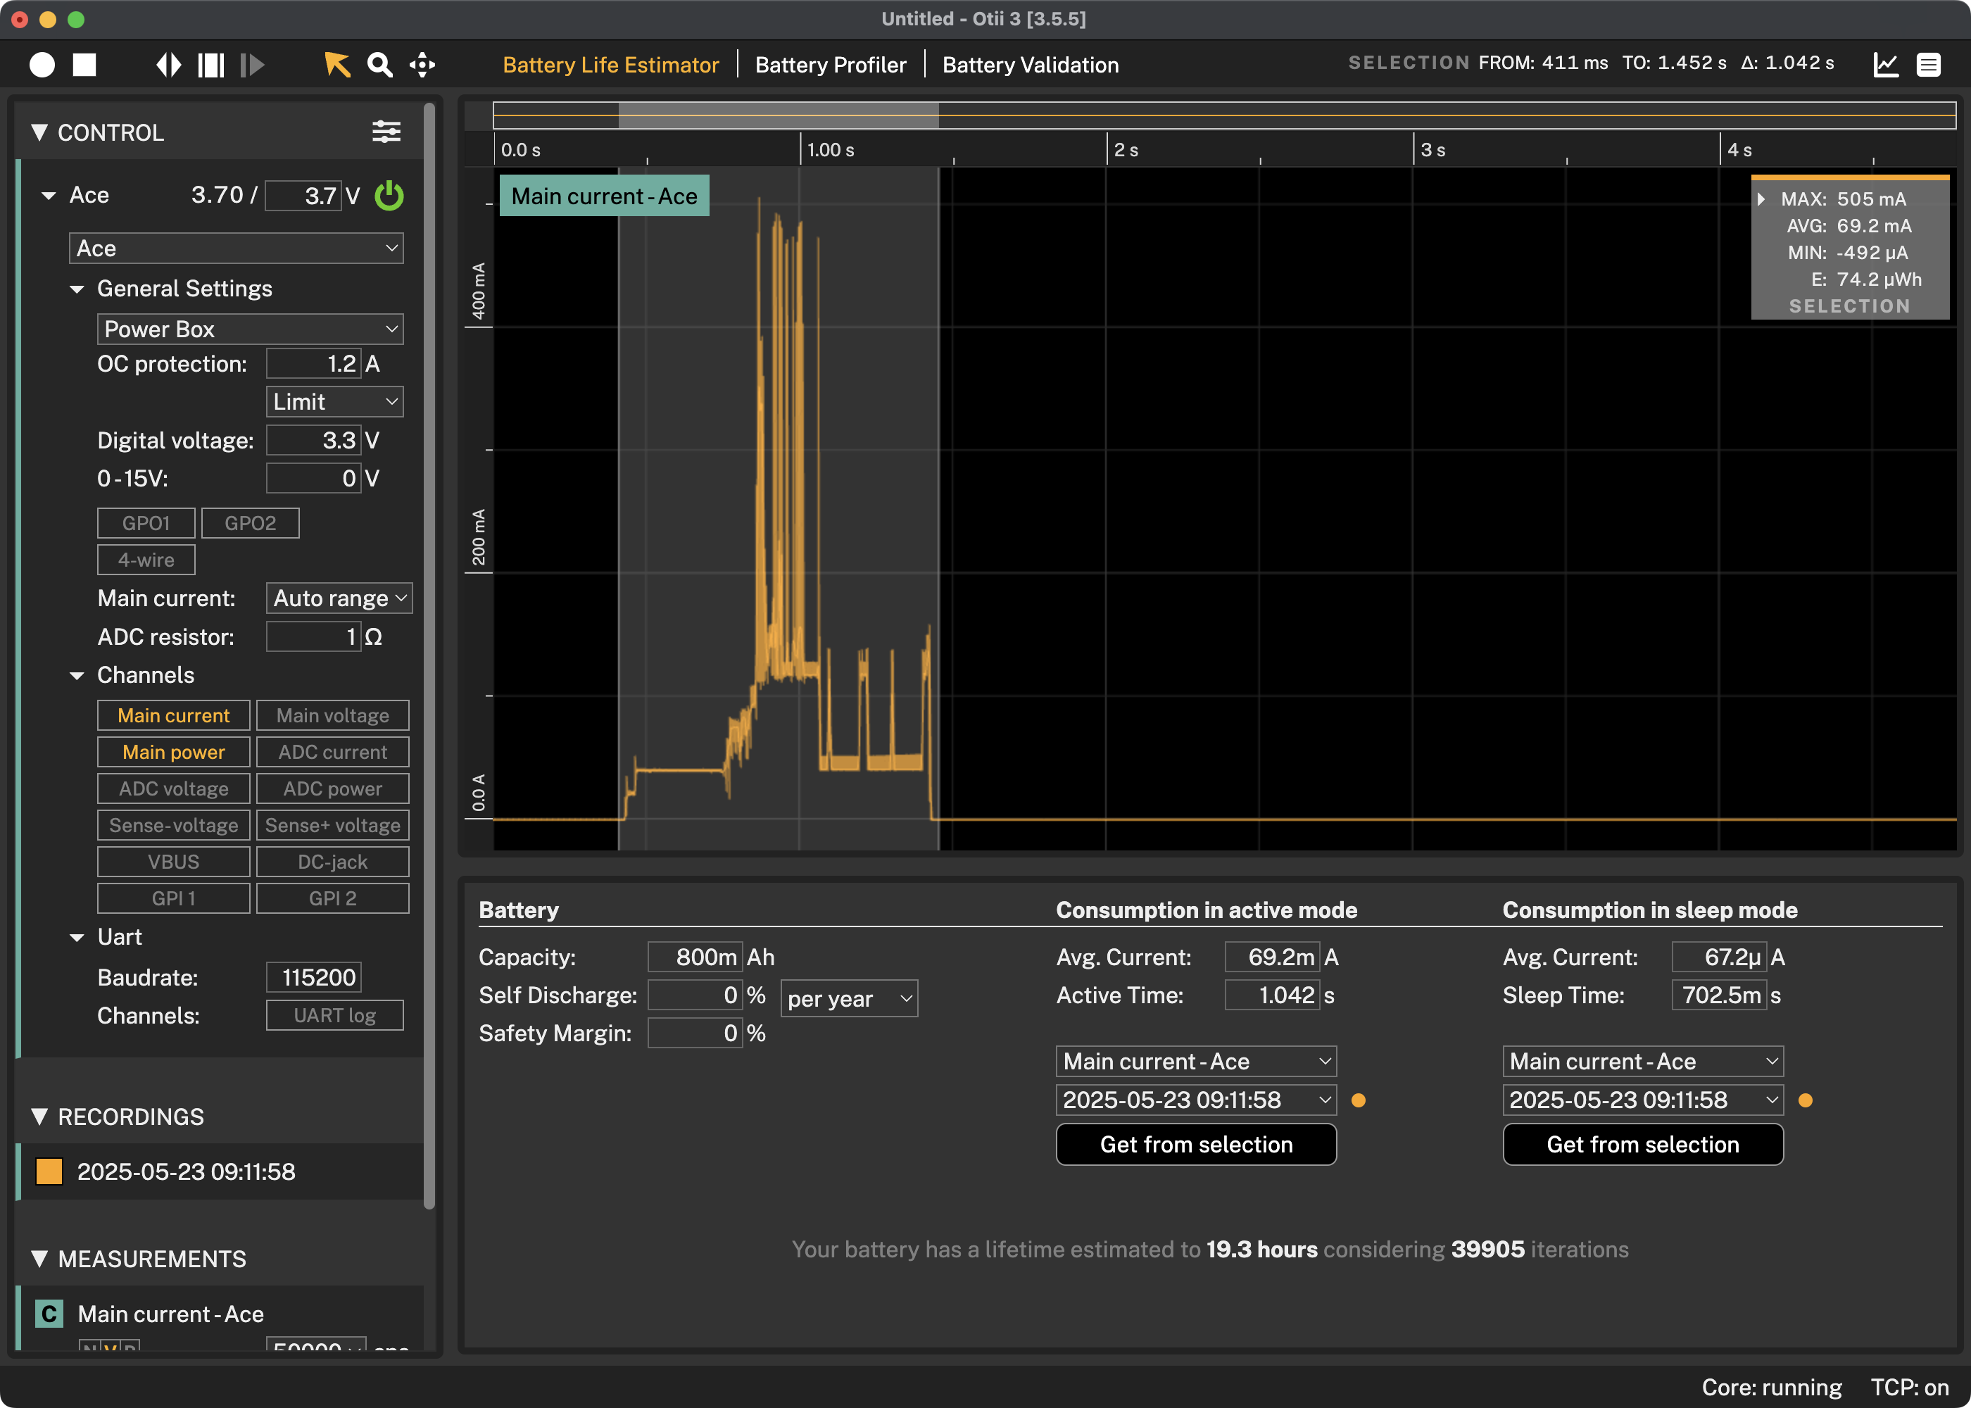Enable the DC-jack channel
This screenshot has width=1971, height=1408.
(333, 861)
